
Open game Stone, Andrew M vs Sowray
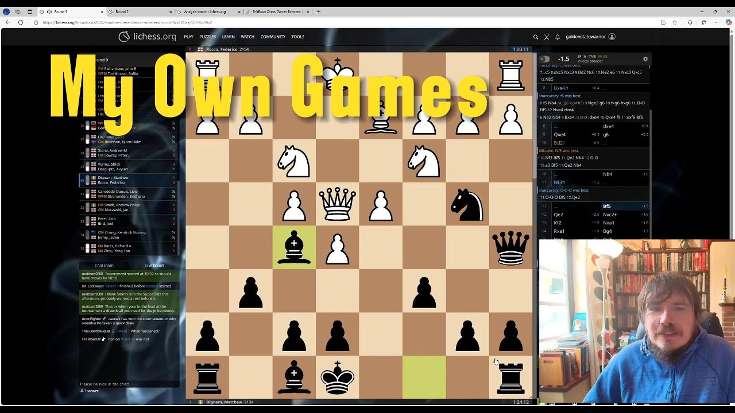129,153
